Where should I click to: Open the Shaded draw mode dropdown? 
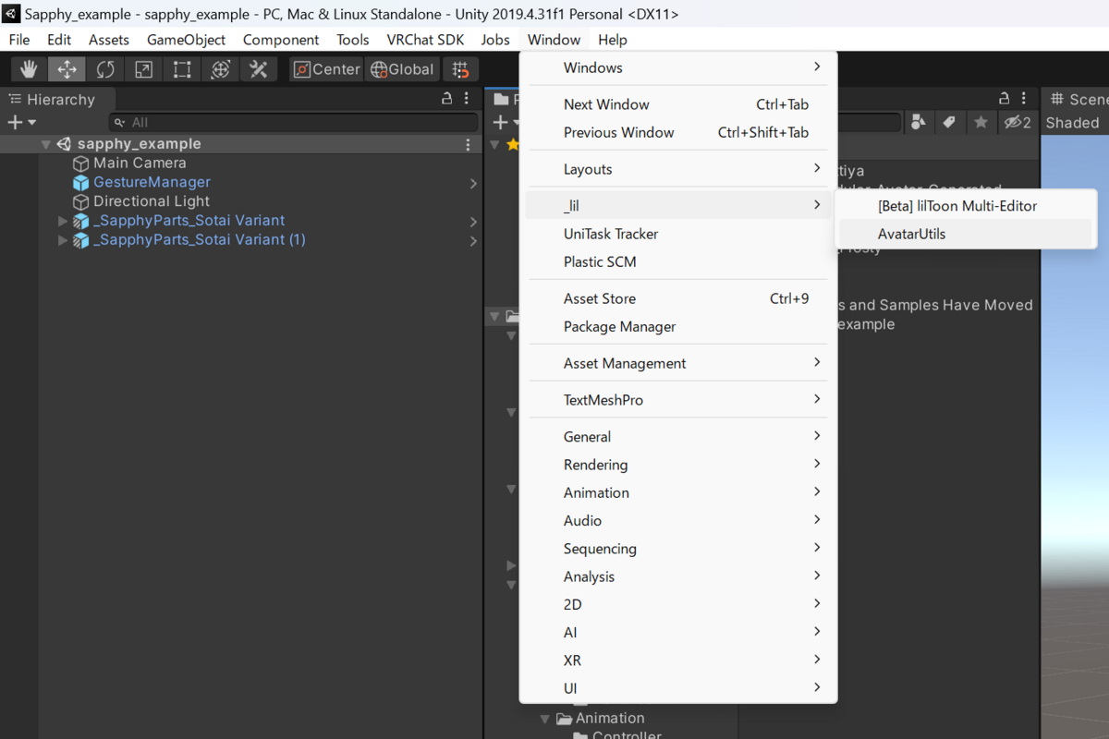pos(1074,122)
